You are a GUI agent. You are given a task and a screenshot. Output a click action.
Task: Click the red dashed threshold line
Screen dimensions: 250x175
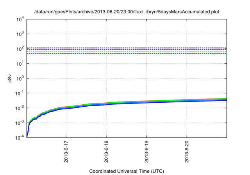(127, 54)
